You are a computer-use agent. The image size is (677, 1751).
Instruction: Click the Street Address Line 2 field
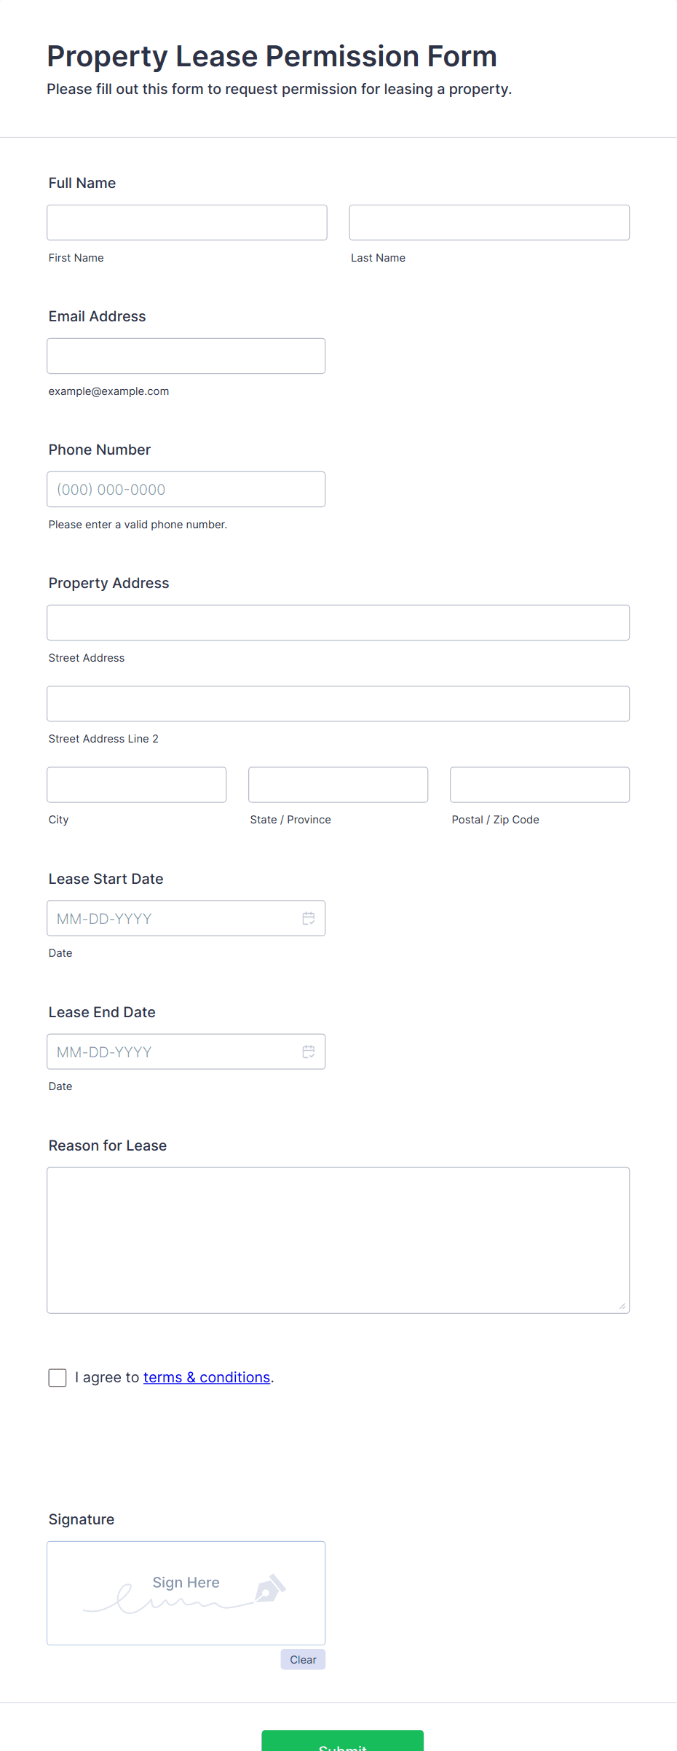pos(338,703)
